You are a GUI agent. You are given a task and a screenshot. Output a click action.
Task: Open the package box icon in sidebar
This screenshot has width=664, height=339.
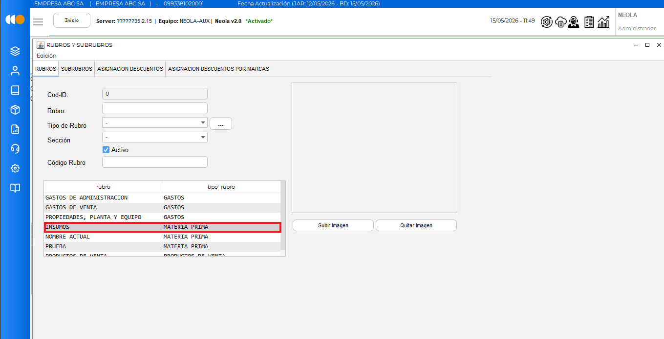(15, 110)
